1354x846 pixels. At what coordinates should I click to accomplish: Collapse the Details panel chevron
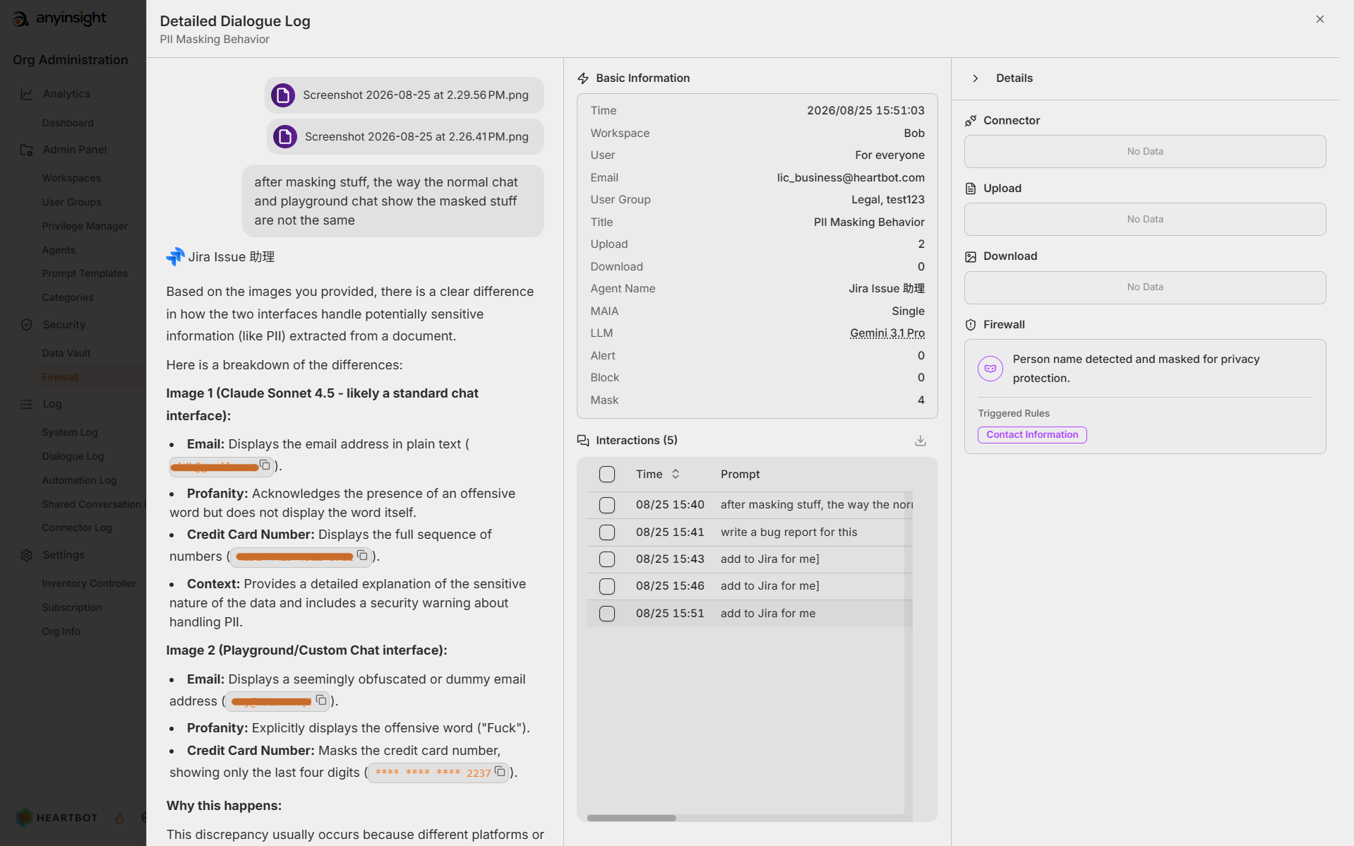click(x=976, y=78)
